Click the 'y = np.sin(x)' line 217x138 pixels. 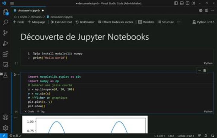coord(39,94)
